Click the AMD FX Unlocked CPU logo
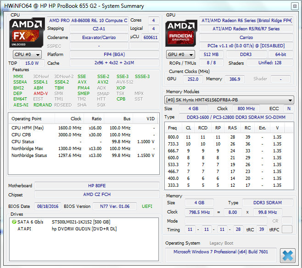The image size is (302, 268). pos(27,33)
